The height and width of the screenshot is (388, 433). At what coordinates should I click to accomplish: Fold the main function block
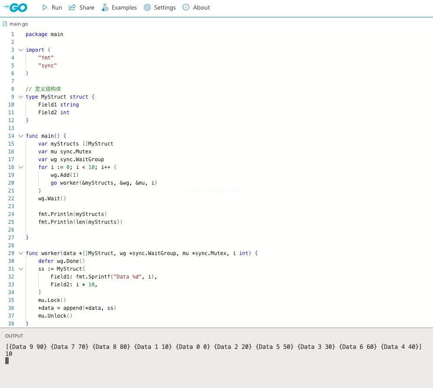click(x=20, y=136)
